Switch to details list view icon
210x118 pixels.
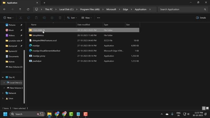click(204, 108)
